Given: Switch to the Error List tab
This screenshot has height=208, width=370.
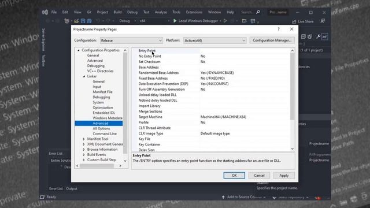Looking at the screenshot, I should [x=55, y=188].
